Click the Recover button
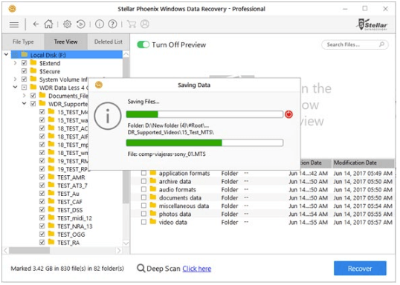400x285 pixels. 360,268
